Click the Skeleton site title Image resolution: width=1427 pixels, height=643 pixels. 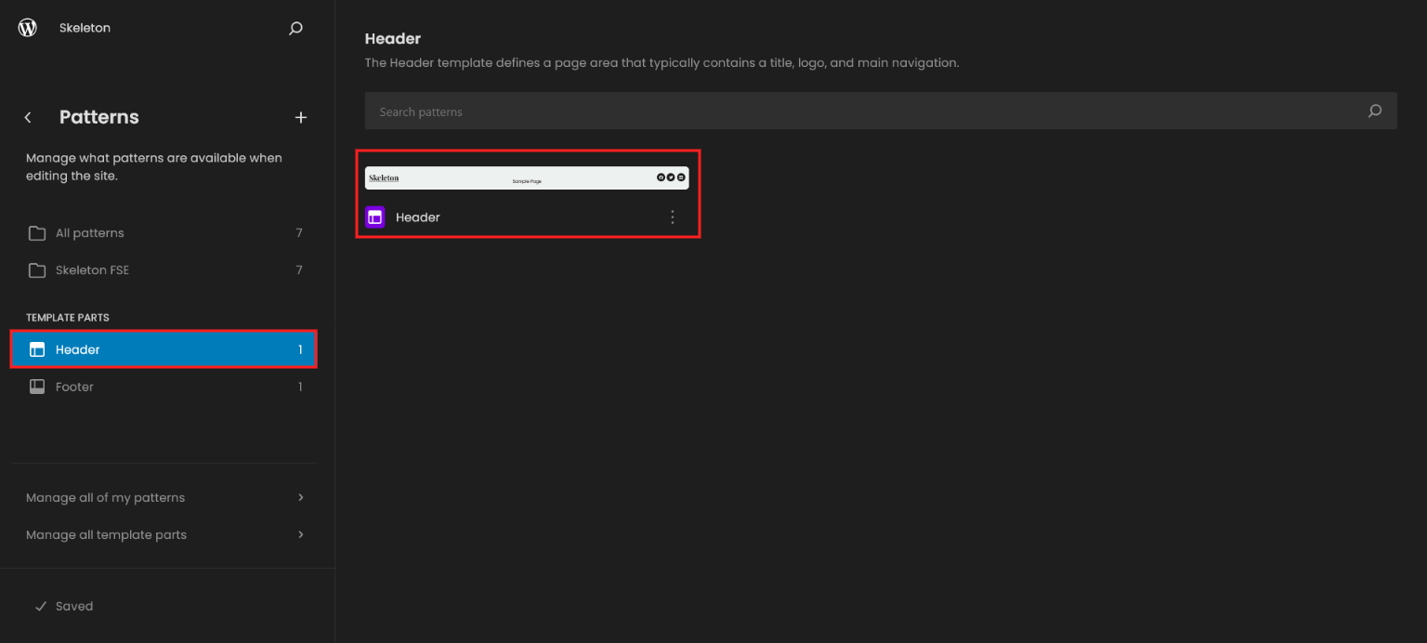[x=85, y=28]
